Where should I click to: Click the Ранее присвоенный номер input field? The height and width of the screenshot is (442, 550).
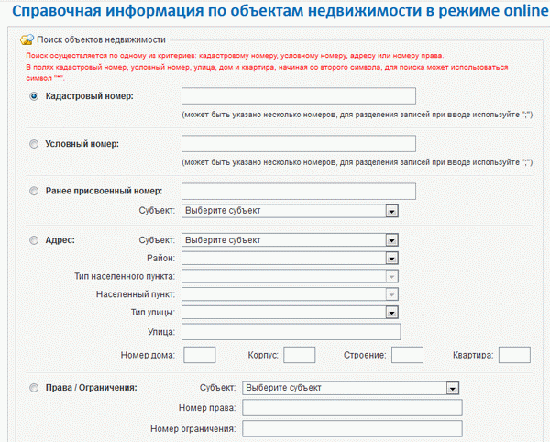pos(299,191)
